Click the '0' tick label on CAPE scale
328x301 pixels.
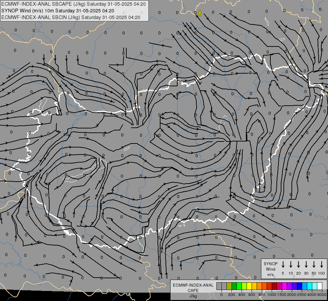click(x=221, y=295)
